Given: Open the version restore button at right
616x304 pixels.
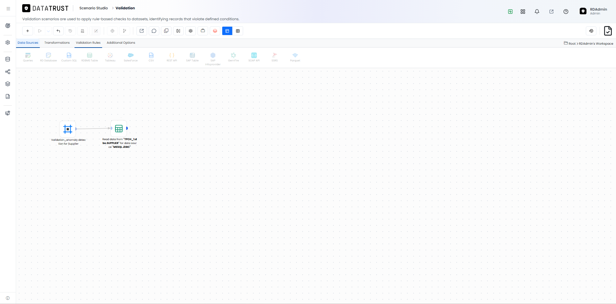Looking at the screenshot, I should [591, 31].
